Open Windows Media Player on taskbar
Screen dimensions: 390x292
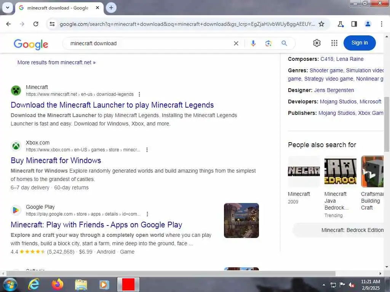104,284
